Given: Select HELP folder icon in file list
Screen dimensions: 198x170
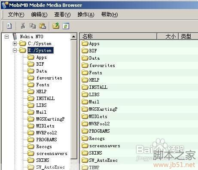Looking at the screenshot, I should 85,80.
